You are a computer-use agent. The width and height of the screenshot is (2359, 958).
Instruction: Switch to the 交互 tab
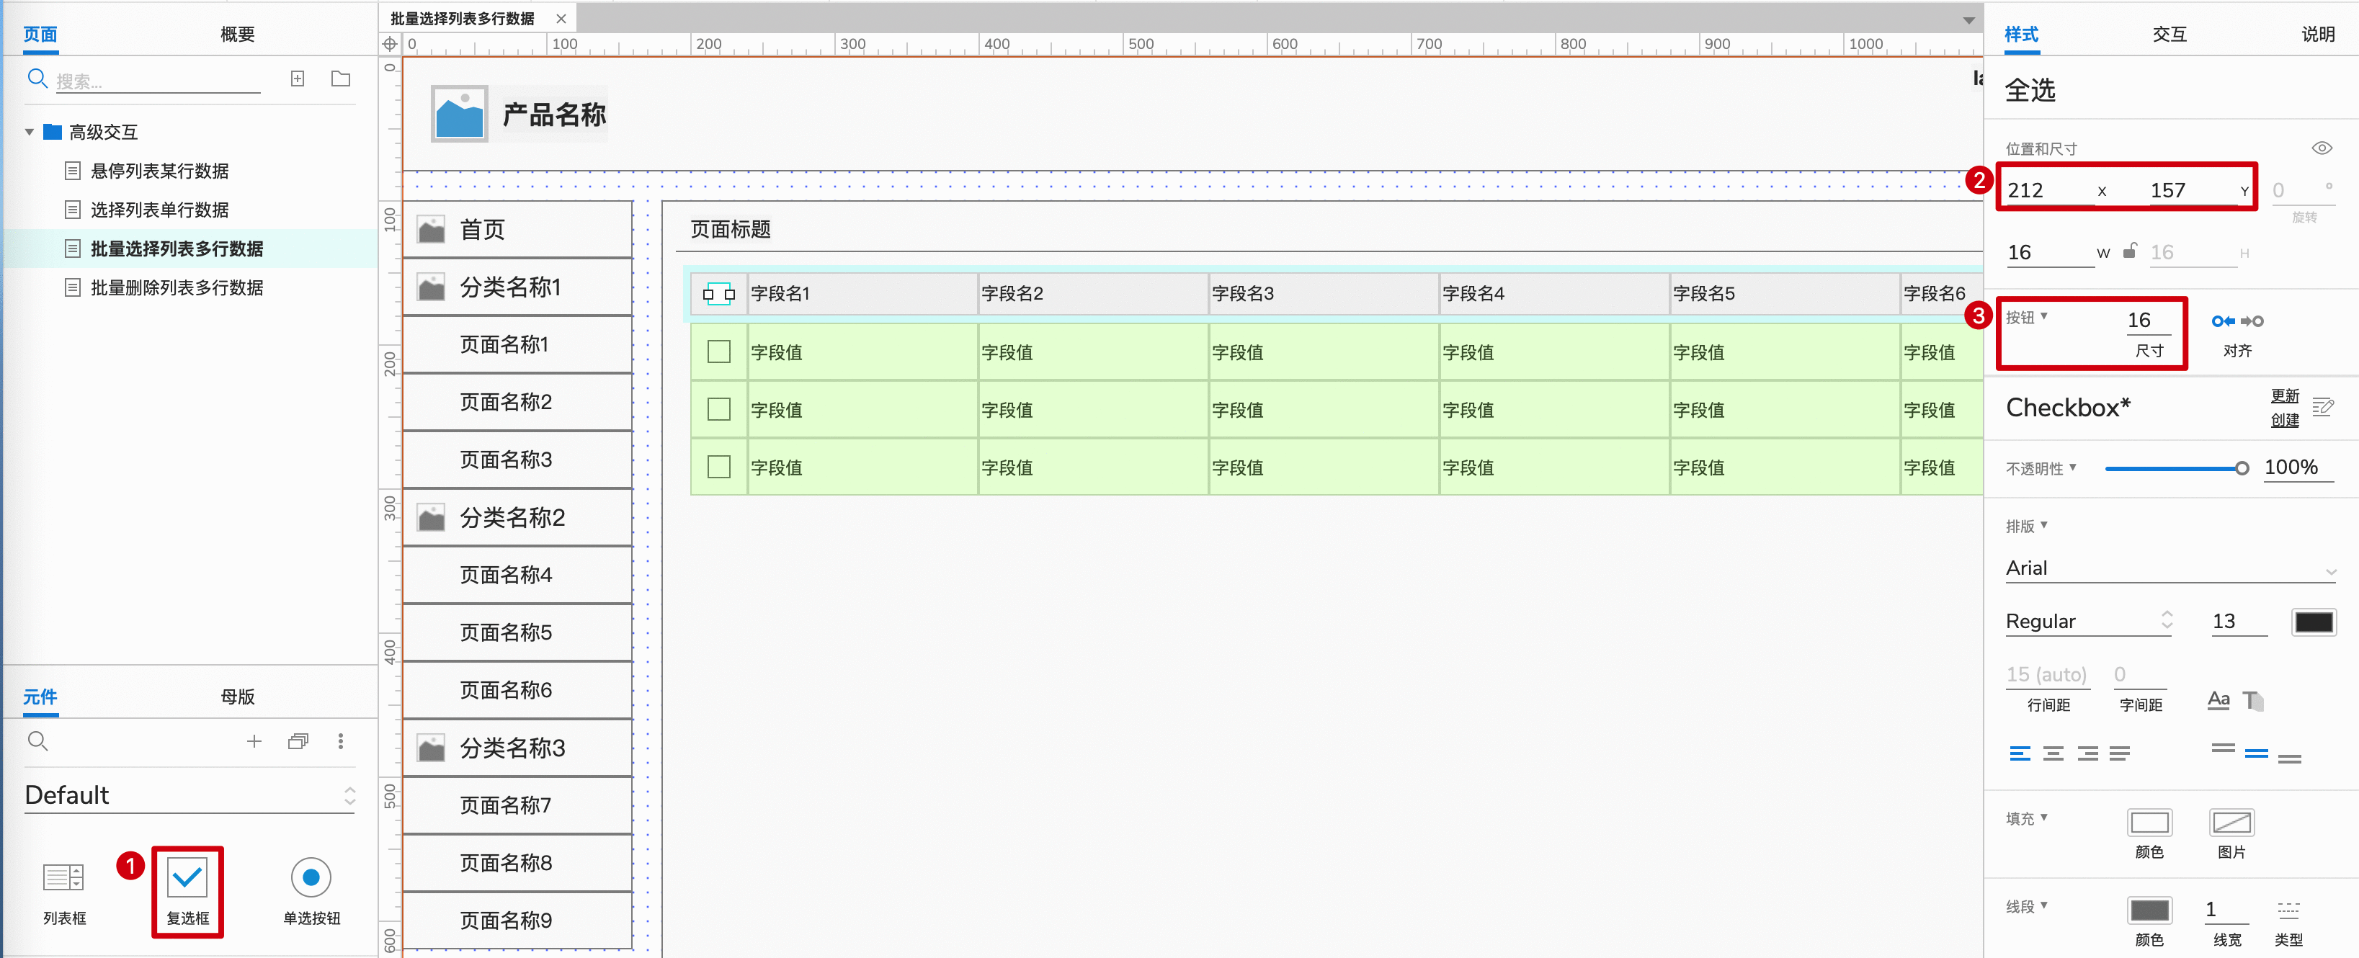click(2170, 34)
